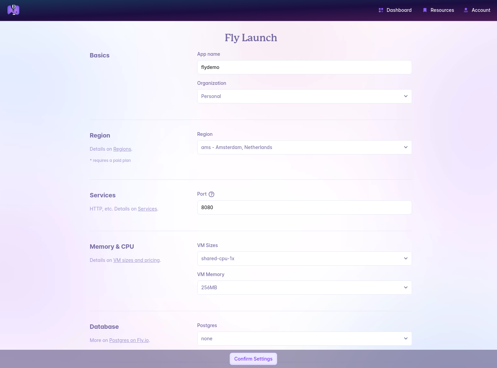Click the Dashboard grid icon
Screen dimensions: 497x368
tap(381, 10)
